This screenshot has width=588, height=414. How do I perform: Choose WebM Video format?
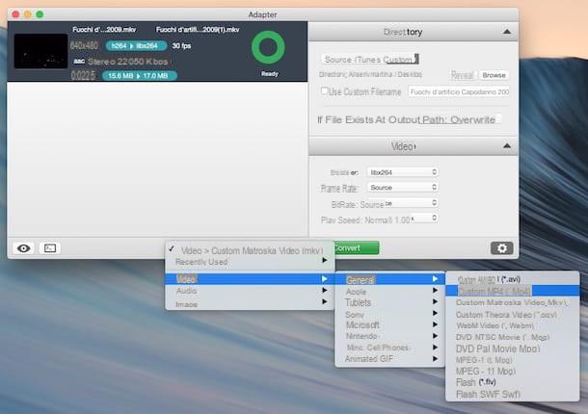pos(512,325)
